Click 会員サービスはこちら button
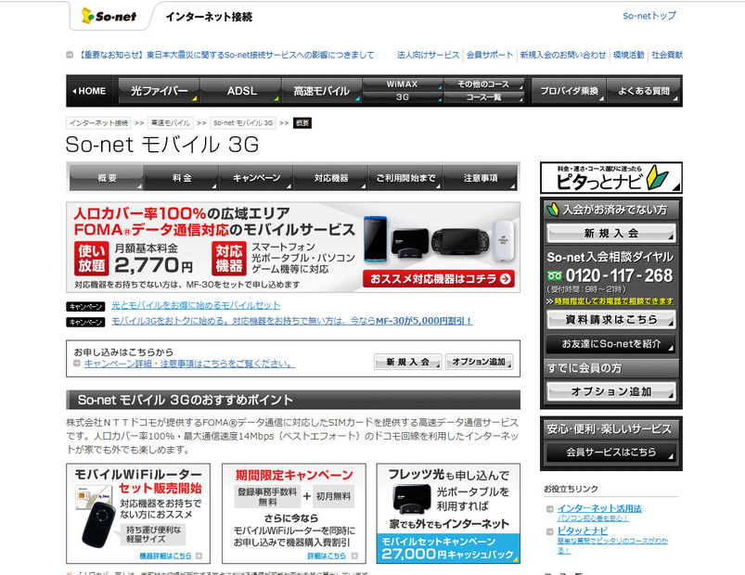The width and height of the screenshot is (745, 575). click(611, 452)
